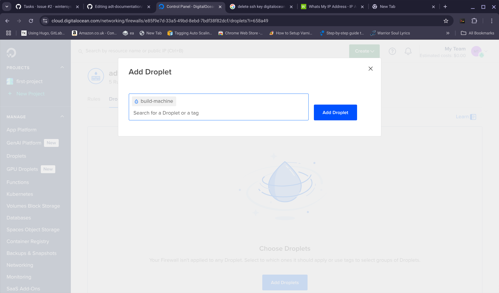Screen dimensions: 499x293
Task: Reload the current page
Action: pos(31,21)
